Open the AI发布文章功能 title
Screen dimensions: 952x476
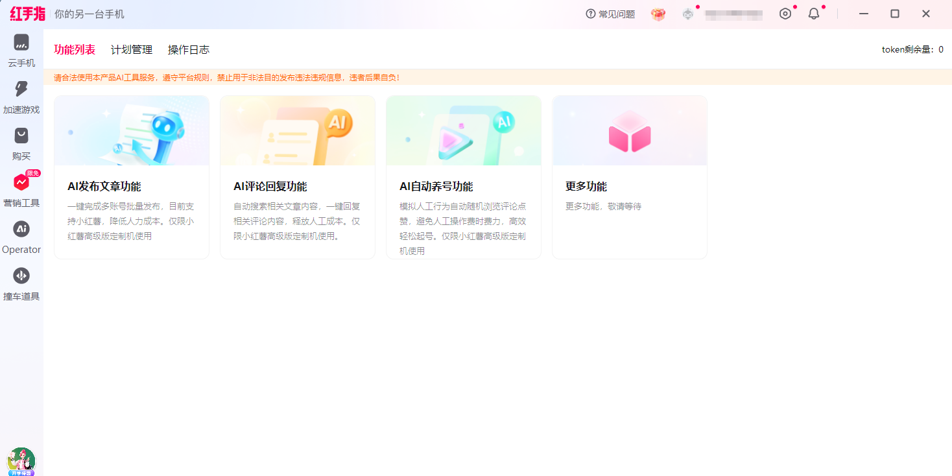tap(104, 186)
